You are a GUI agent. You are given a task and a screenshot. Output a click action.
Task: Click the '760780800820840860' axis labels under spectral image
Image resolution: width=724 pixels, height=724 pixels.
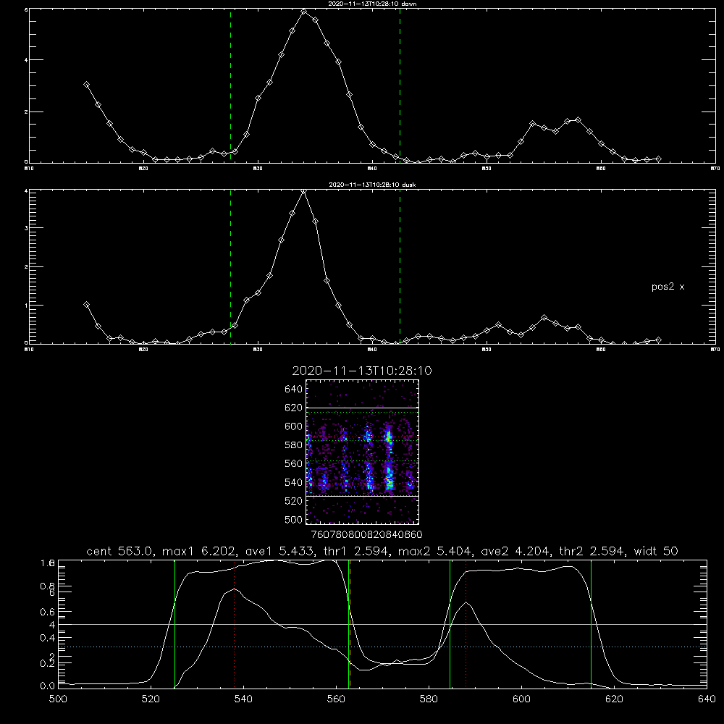366,534
